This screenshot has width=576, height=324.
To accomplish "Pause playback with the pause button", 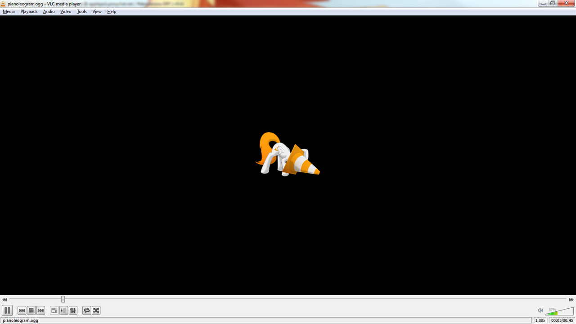I will 7,310.
